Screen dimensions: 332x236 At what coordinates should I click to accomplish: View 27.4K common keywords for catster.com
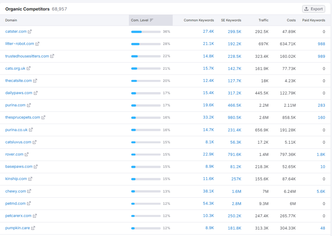pyautogui.click(x=208, y=32)
